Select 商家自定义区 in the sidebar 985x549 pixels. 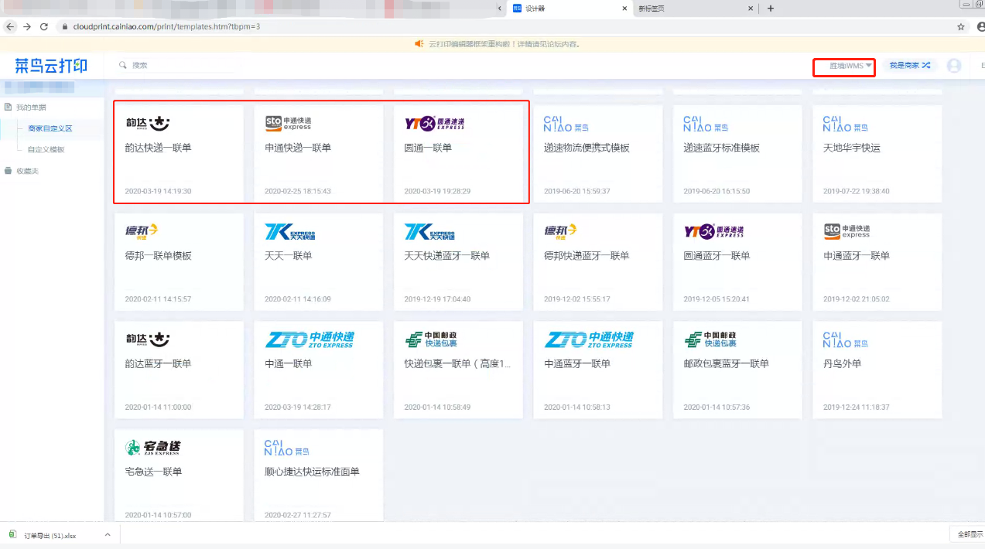(50, 128)
